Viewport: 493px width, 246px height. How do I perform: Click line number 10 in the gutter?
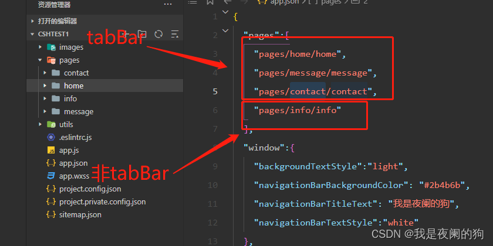pos(212,185)
